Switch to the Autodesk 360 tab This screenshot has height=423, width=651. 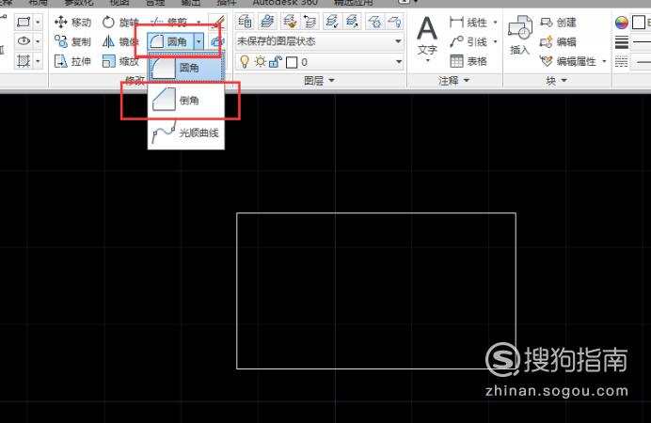pyautogui.click(x=285, y=3)
